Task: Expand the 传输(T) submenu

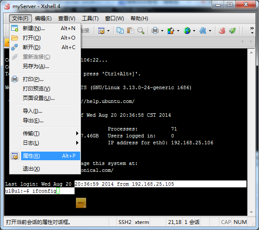Action: point(45,134)
